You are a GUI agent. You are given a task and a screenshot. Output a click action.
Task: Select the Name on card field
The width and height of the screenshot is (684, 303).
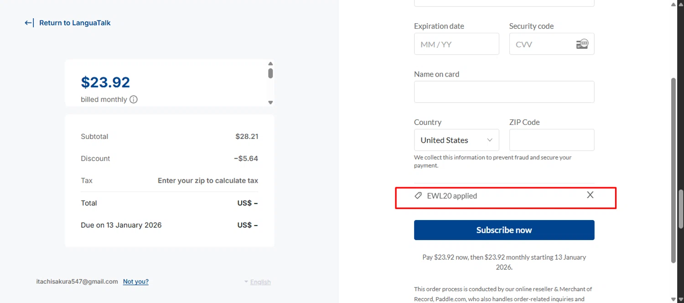click(504, 92)
